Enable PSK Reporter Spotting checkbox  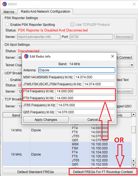[7, 24]
